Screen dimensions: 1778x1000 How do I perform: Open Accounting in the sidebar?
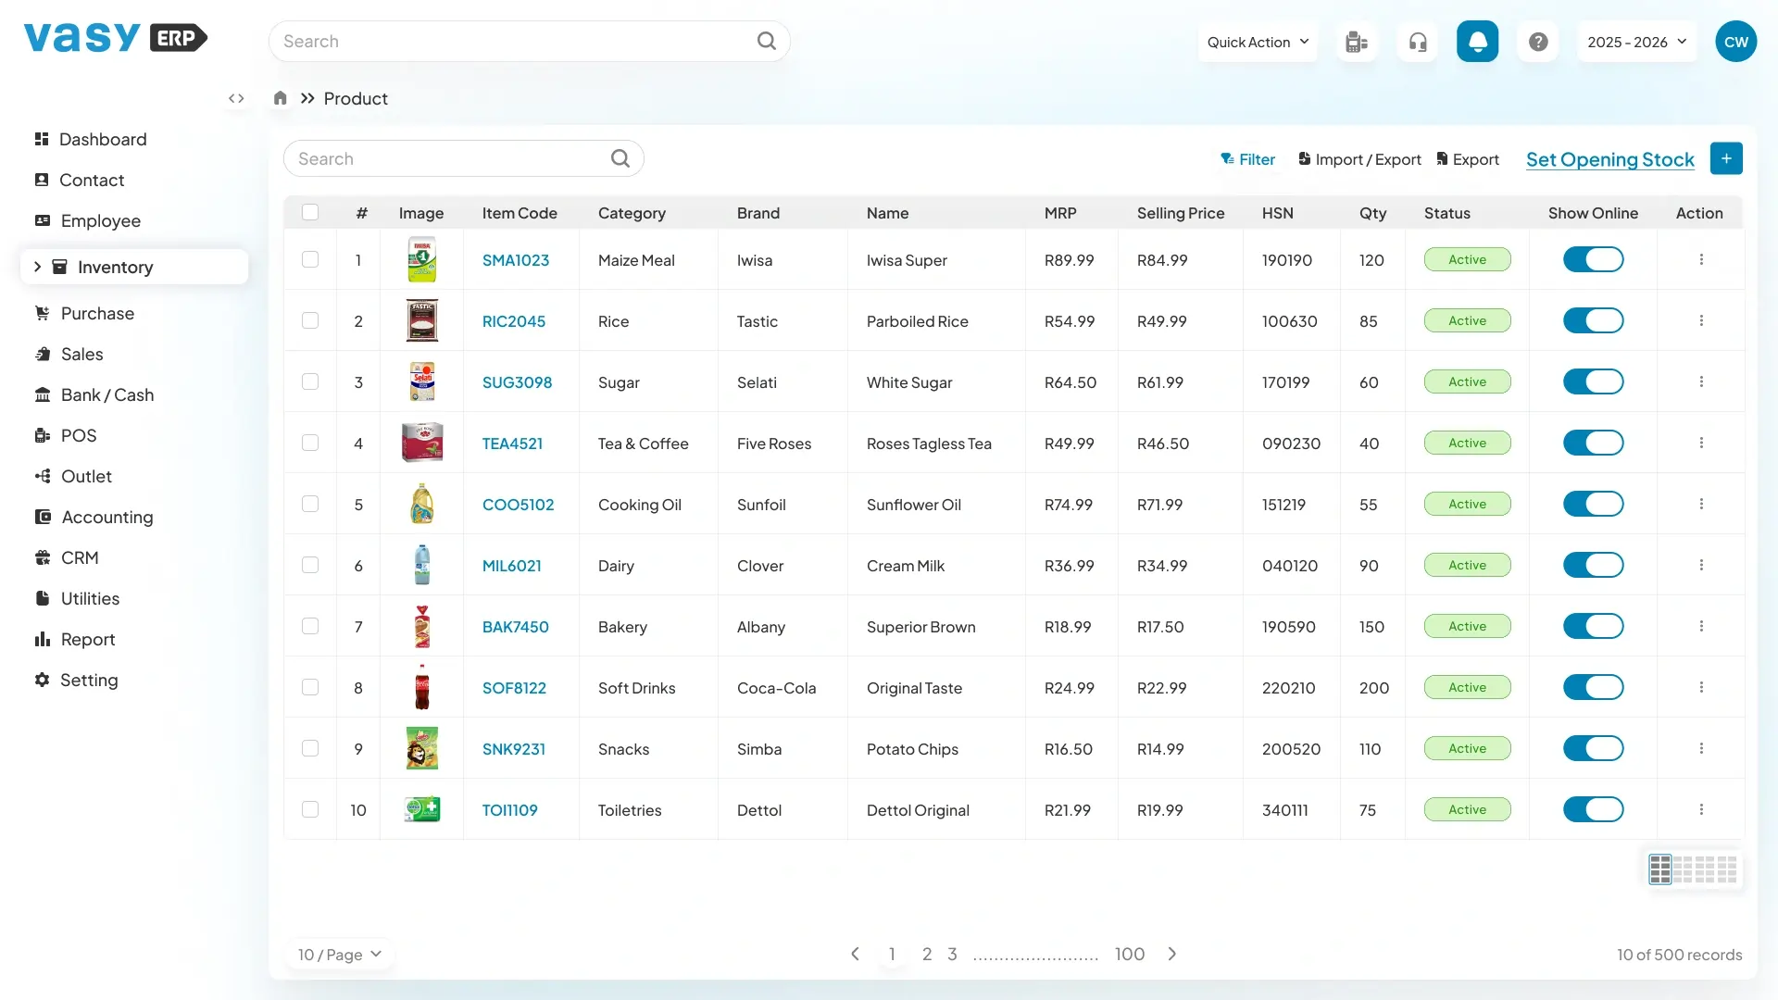coord(94,517)
